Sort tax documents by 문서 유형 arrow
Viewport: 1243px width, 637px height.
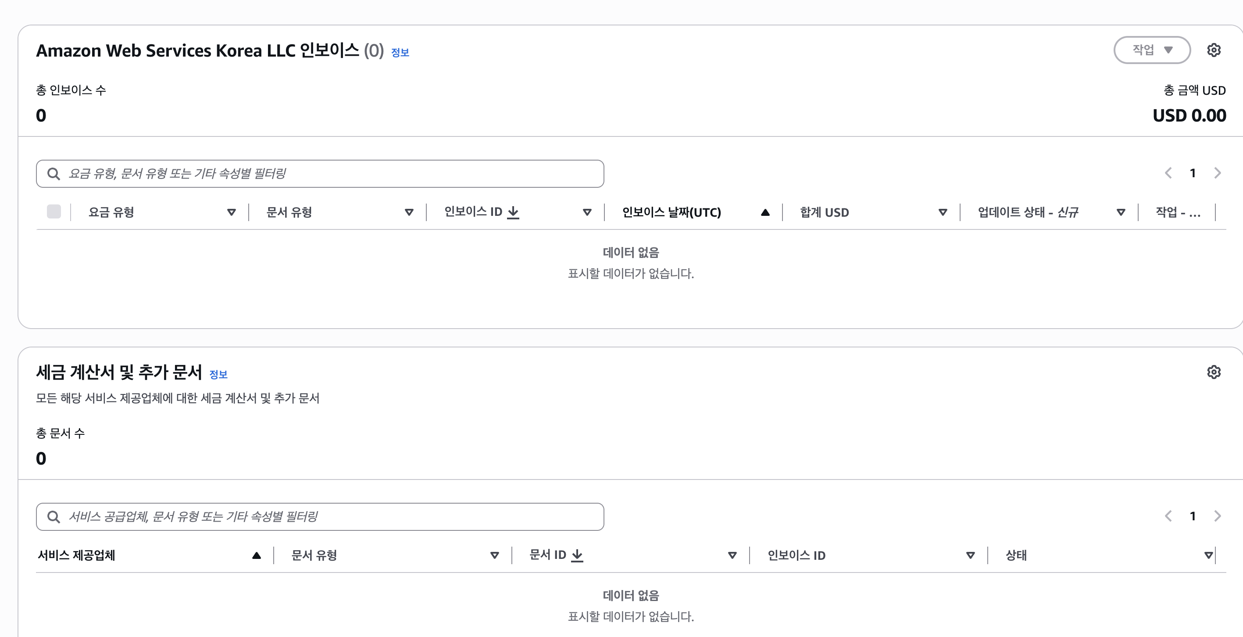(x=495, y=555)
